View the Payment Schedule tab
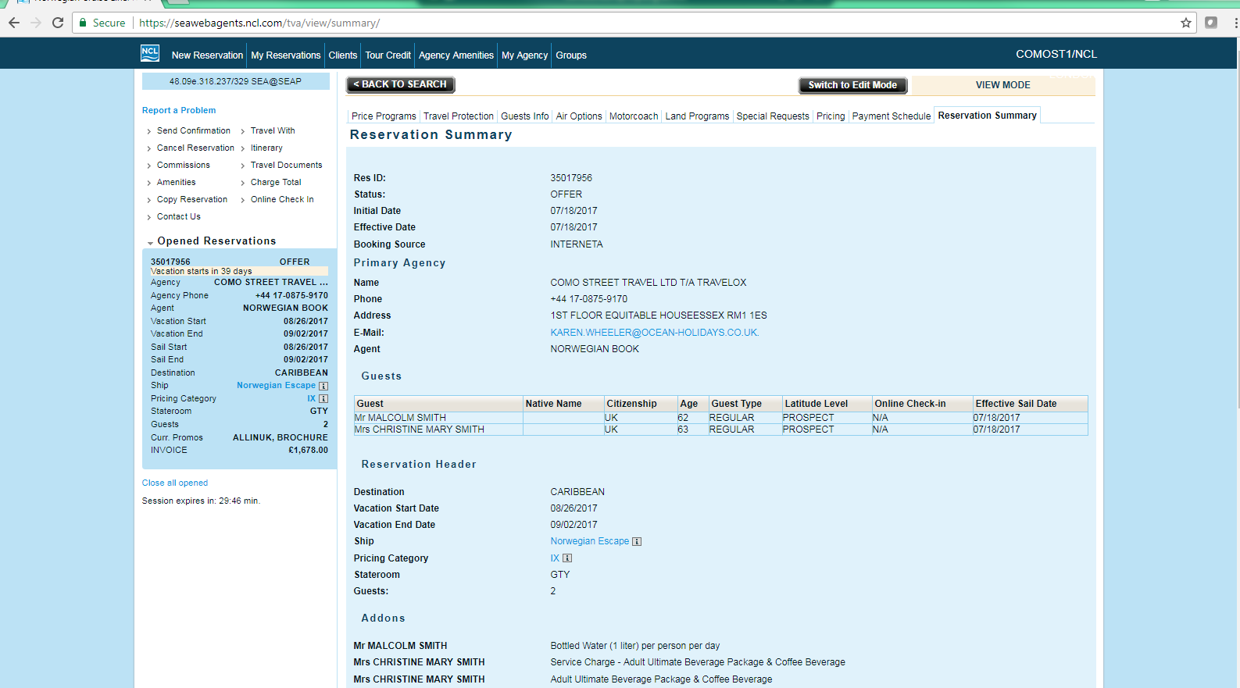Viewport: 1240px width, 688px height. 892,116
